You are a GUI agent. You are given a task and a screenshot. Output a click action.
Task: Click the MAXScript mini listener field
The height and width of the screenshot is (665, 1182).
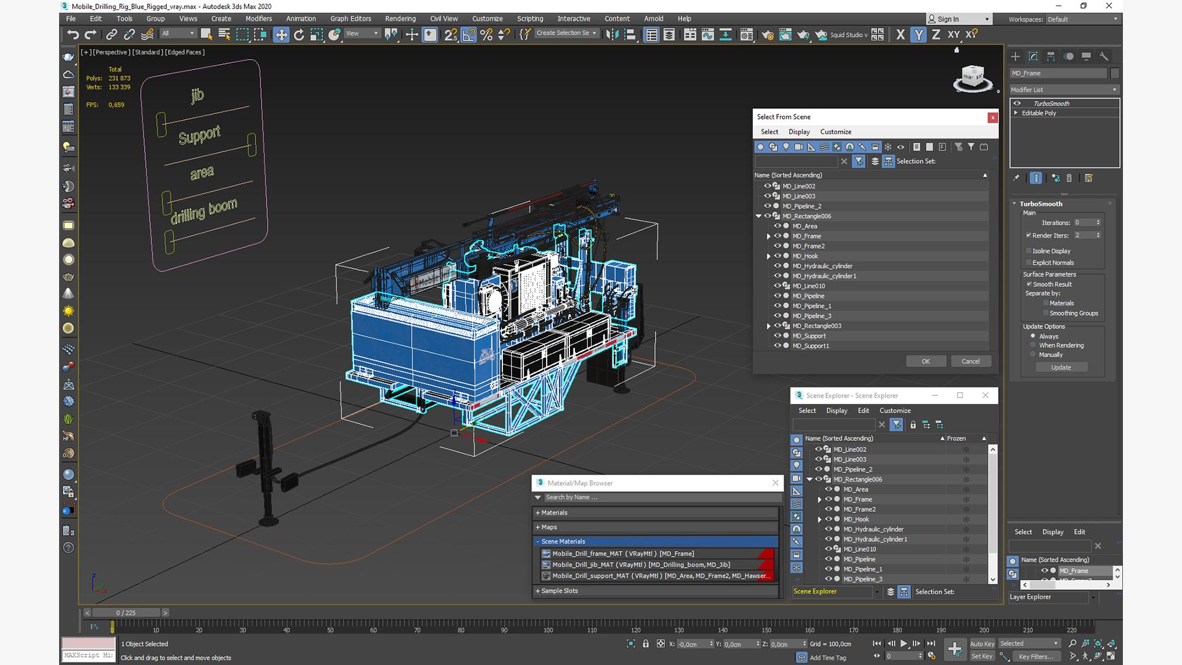[x=88, y=656]
